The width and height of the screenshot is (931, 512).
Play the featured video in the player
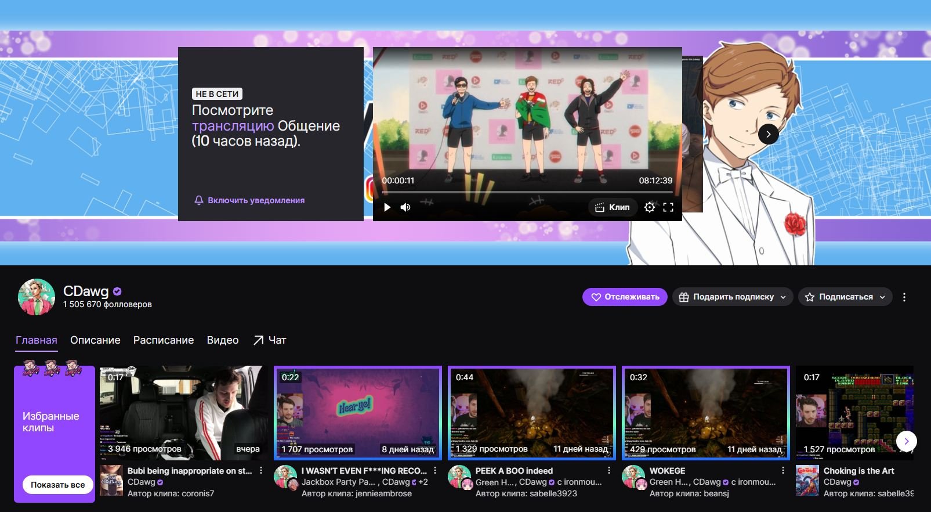(387, 207)
